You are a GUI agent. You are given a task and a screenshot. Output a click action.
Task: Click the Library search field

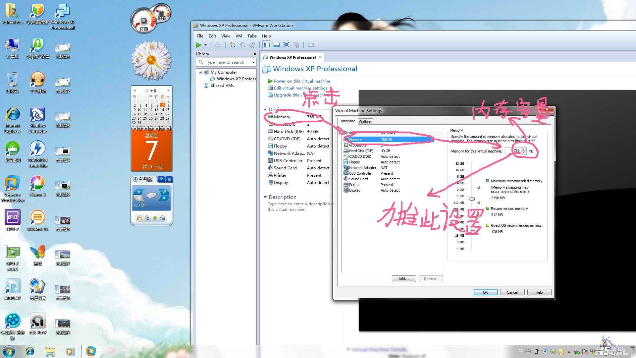pyautogui.click(x=226, y=62)
